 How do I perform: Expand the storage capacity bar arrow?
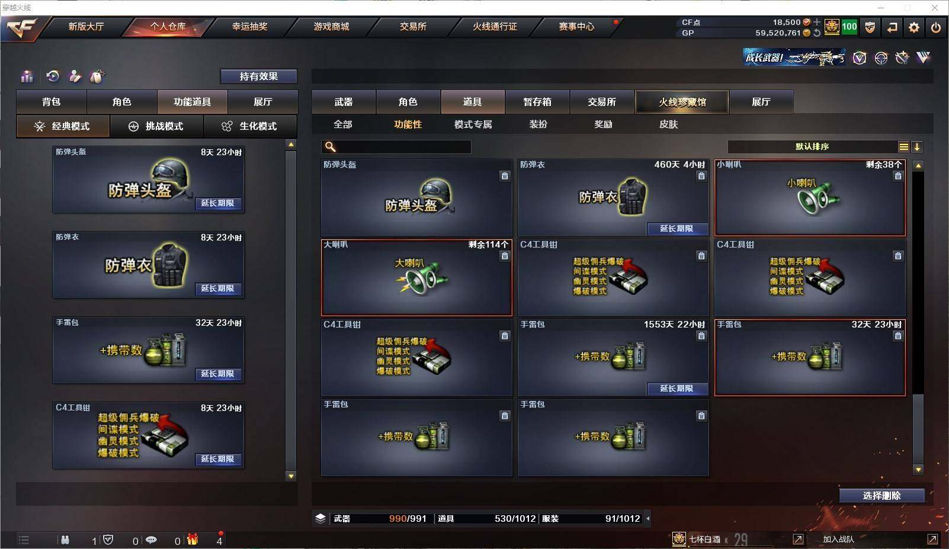pos(647,519)
